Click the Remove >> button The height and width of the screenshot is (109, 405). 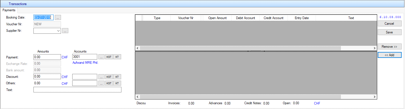[x=389, y=47]
